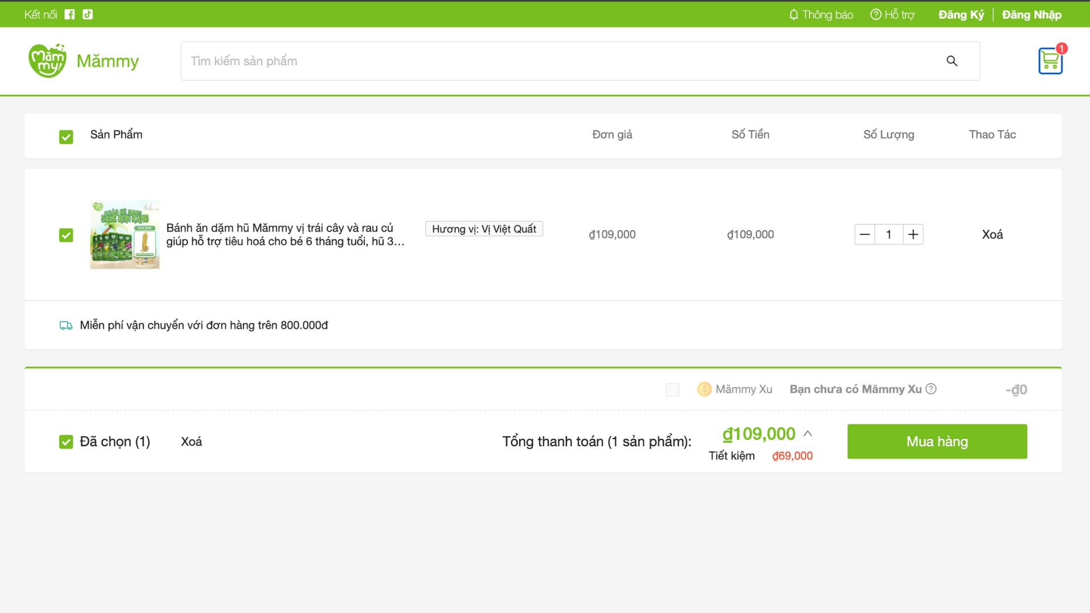
Task: Click Đăng Ký to register
Action: pyautogui.click(x=961, y=15)
